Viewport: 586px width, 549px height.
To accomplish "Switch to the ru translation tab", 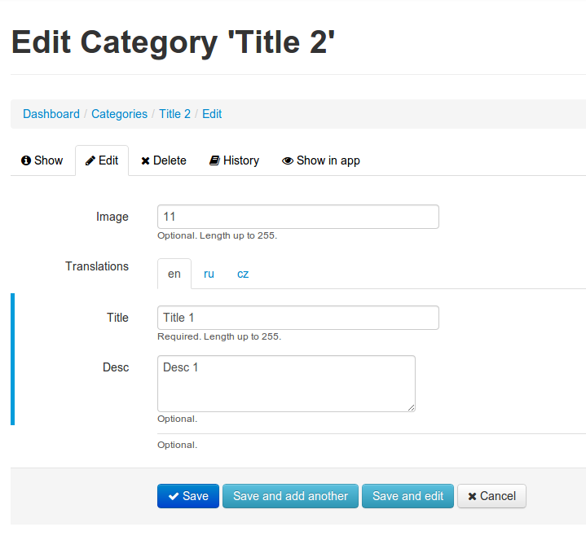I will click(209, 274).
